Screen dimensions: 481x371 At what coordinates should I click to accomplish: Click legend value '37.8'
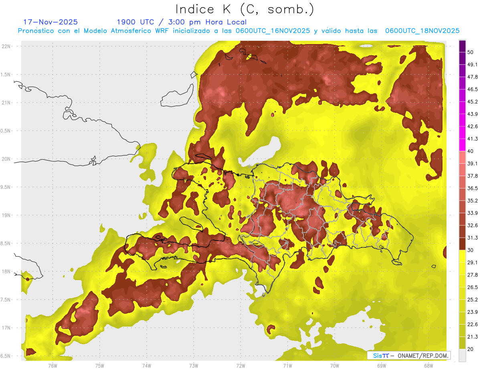coord(473,176)
